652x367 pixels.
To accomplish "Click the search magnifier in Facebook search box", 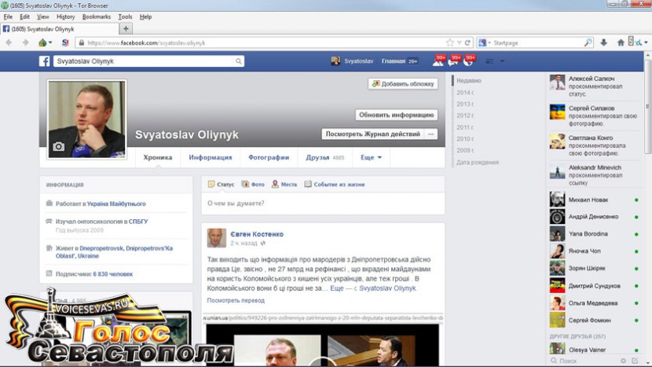I will 238,61.
